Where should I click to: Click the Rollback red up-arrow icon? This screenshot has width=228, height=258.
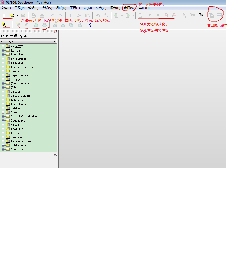[x=45, y=25]
